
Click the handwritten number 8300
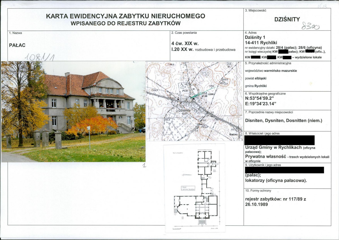[x=310, y=26]
